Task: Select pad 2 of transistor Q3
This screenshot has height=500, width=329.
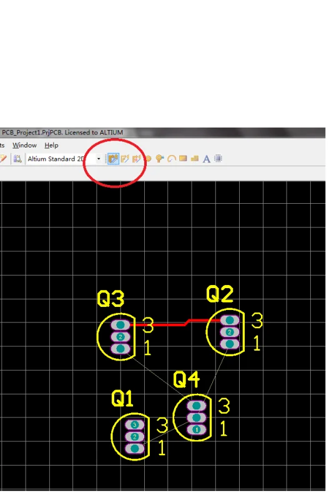Action: click(x=120, y=337)
